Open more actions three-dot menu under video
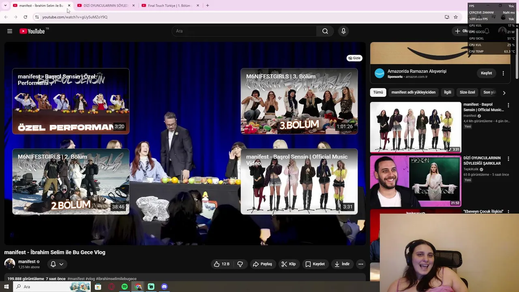Image resolution: width=519 pixels, height=292 pixels. (x=361, y=264)
